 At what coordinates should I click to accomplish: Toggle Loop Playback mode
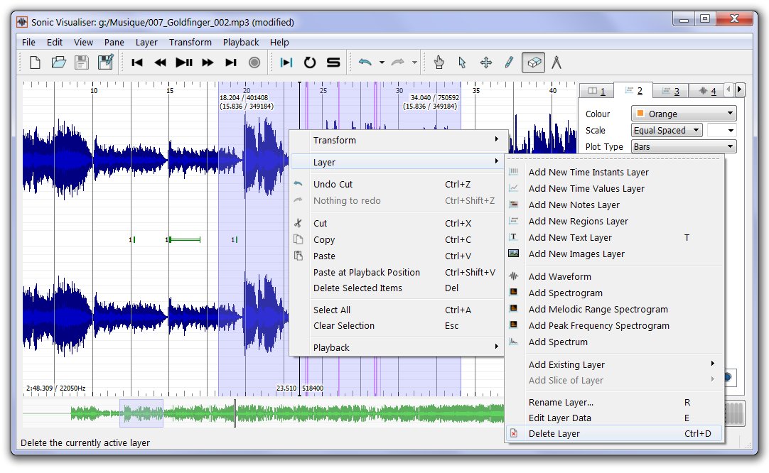tap(309, 62)
